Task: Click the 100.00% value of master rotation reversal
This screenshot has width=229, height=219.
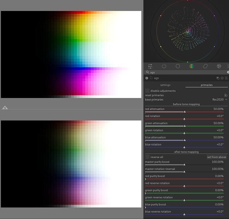Action: (x=218, y=169)
